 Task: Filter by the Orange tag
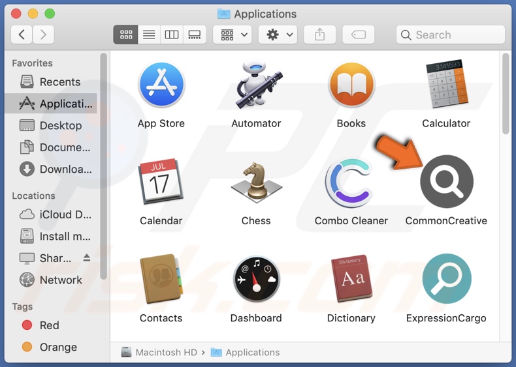[x=50, y=347]
